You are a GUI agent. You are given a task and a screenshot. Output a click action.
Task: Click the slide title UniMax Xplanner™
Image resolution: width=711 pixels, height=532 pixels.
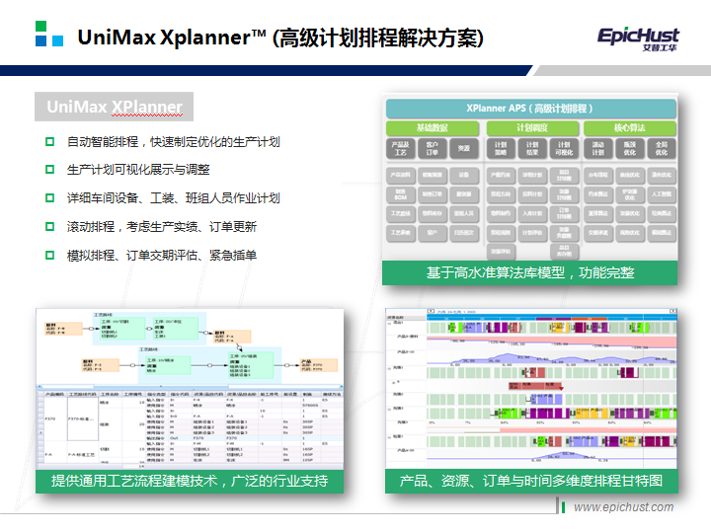[x=280, y=38]
